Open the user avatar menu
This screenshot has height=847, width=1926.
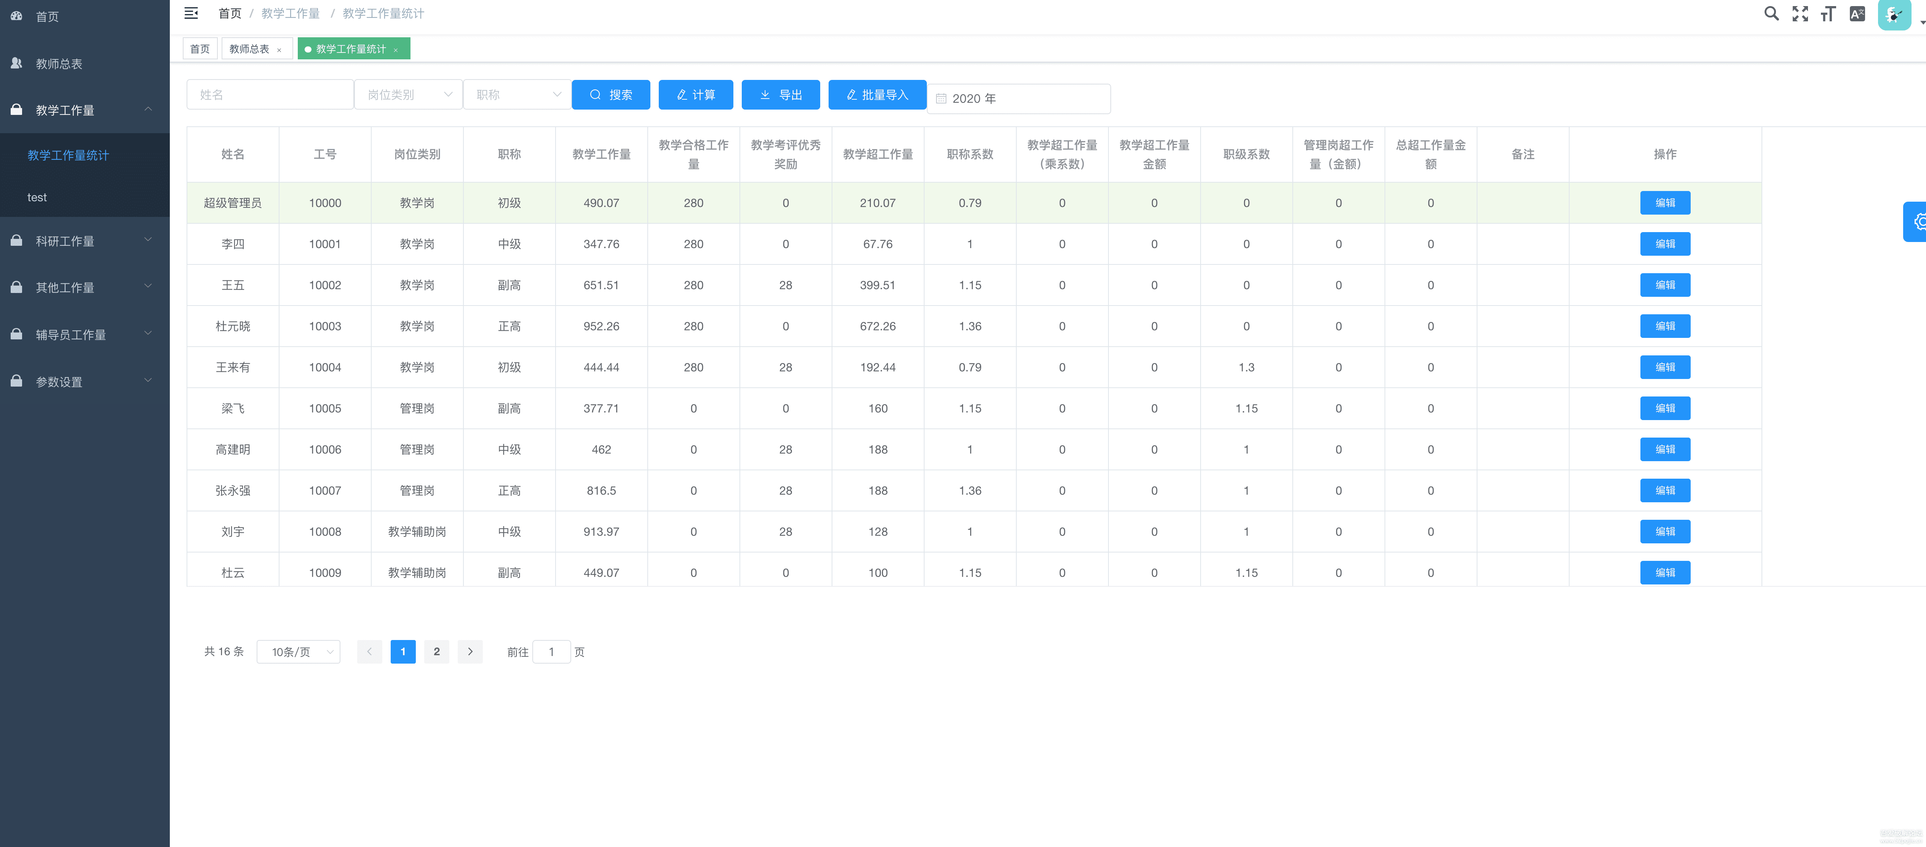(x=1895, y=14)
